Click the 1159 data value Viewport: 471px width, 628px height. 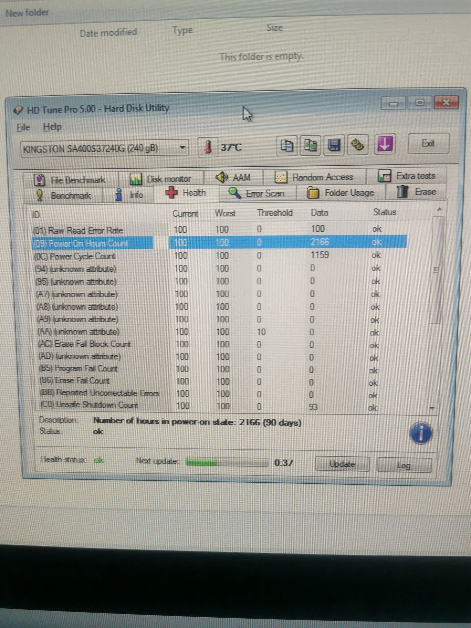pos(320,255)
